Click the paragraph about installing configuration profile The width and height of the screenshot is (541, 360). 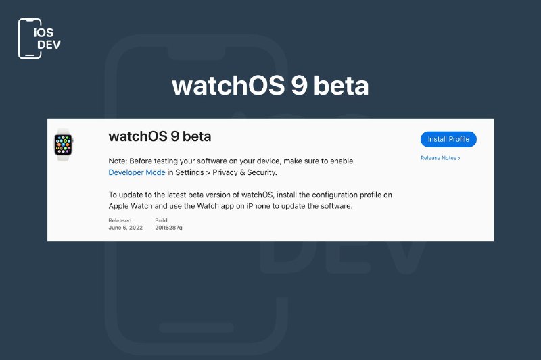coord(250,200)
